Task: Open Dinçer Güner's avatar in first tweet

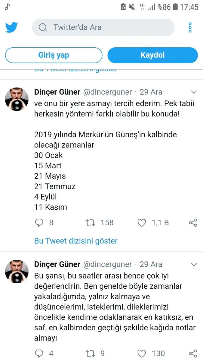Action: click(x=17, y=99)
